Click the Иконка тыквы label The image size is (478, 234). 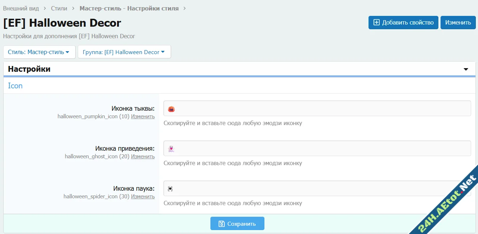tap(133, 109)
